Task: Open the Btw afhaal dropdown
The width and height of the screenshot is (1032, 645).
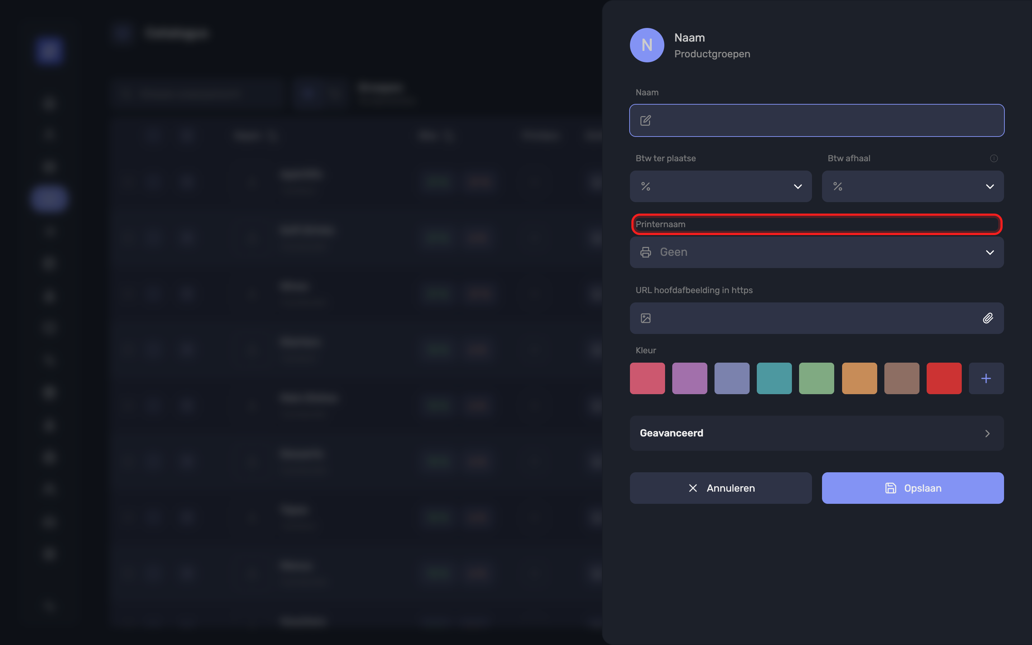Action: (x=913, y=186)
